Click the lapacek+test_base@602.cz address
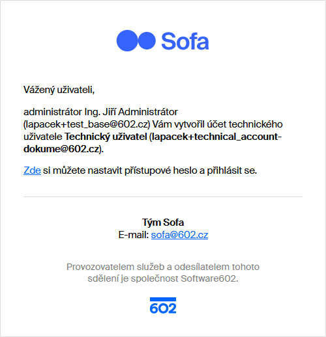The width and height of the screenshot is (326, 337). point(87,124)
